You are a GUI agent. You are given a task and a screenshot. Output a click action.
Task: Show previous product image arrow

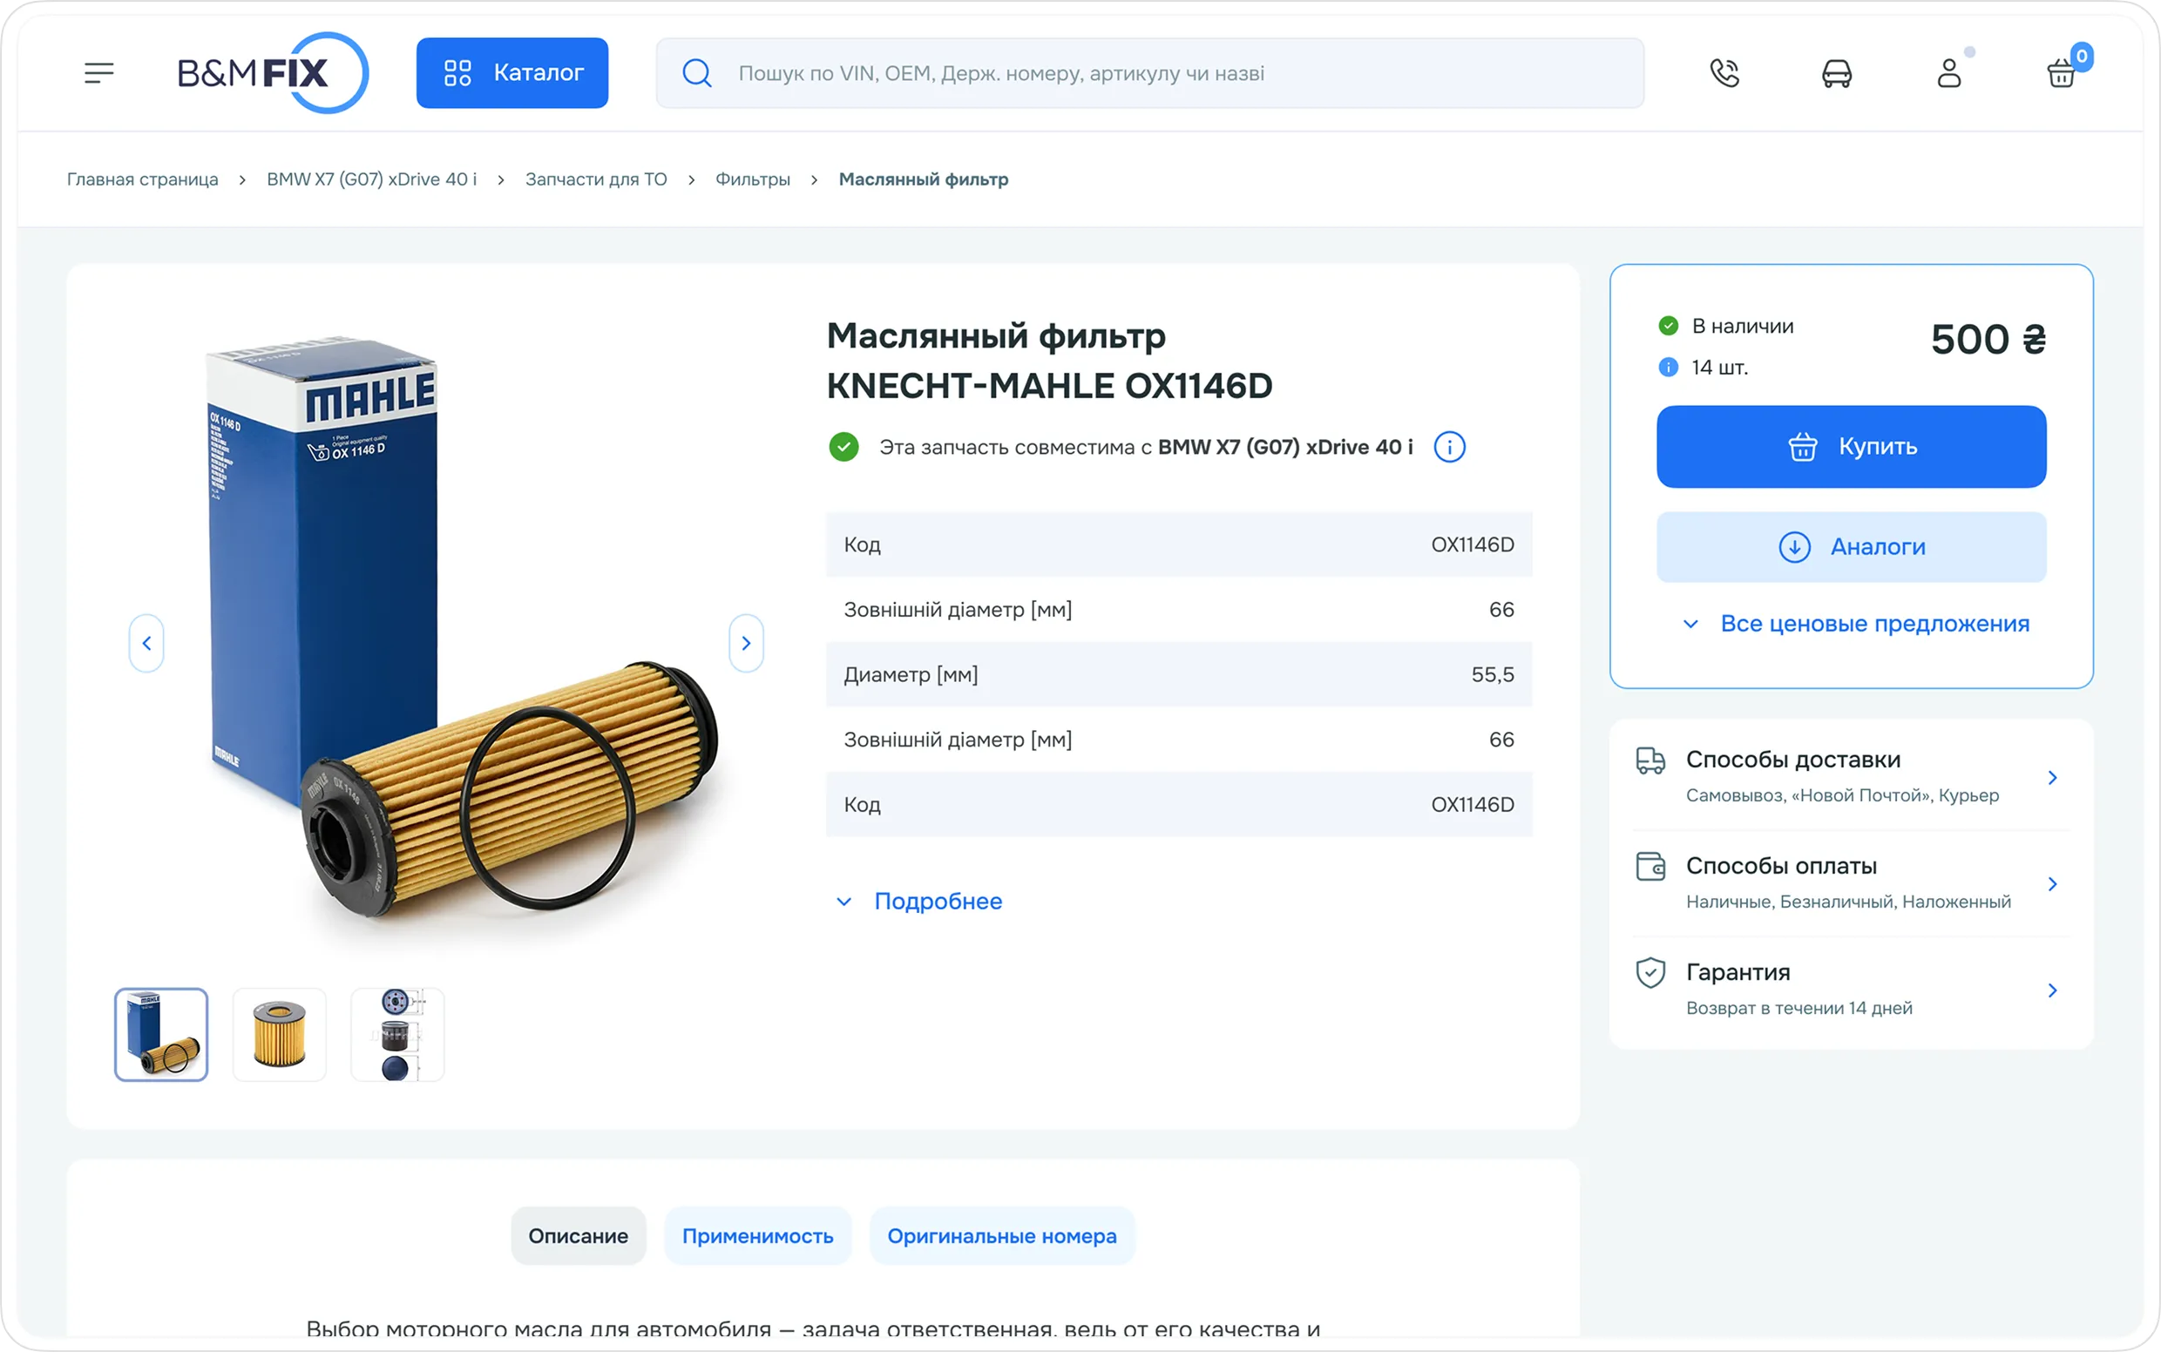pos(146,643)
